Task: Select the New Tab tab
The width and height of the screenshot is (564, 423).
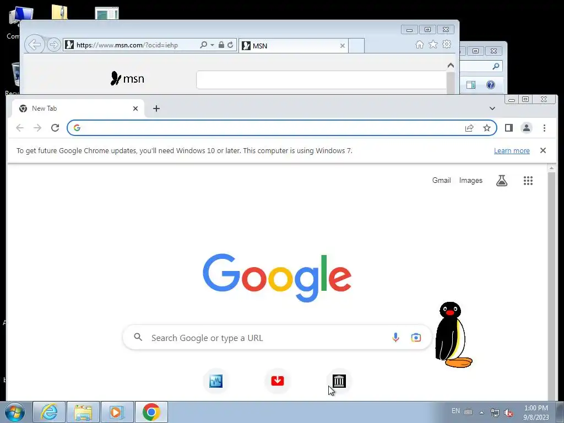Action: (x=78, y=109)
